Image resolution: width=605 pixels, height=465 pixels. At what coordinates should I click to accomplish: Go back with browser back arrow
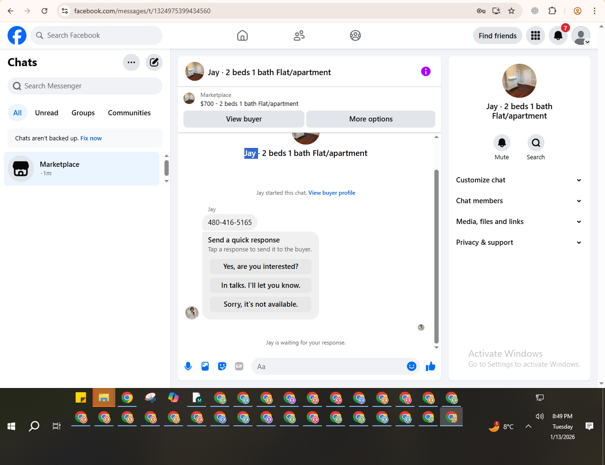click(x=10, y=11)
